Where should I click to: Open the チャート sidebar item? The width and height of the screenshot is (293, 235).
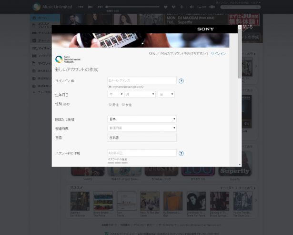click(42, 40)
